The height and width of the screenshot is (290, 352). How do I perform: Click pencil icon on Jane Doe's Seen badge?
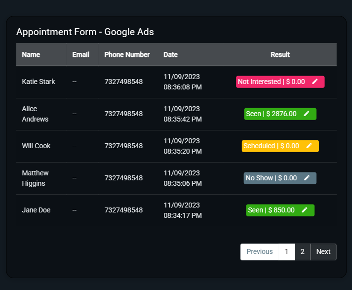305,210
